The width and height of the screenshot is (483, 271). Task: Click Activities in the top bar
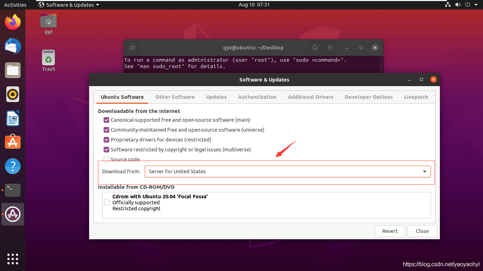[x=15, y=5]
